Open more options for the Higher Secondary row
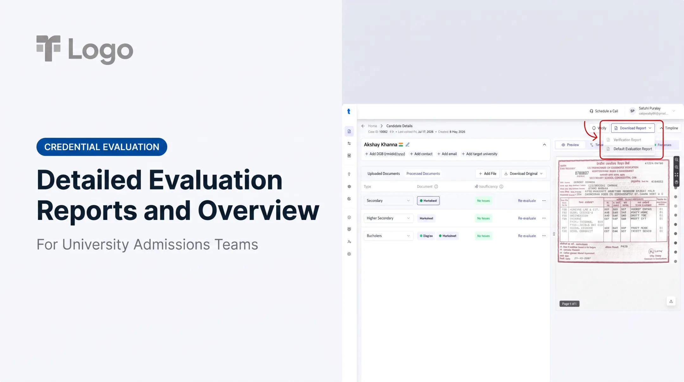684x382 pixels. click(544, 218)
